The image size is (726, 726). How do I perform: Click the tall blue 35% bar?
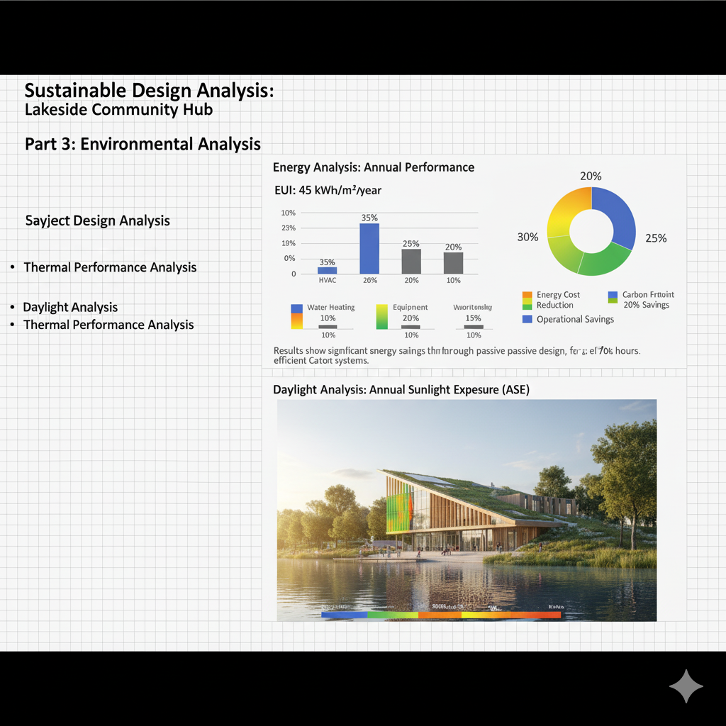(x=369, y=249)
